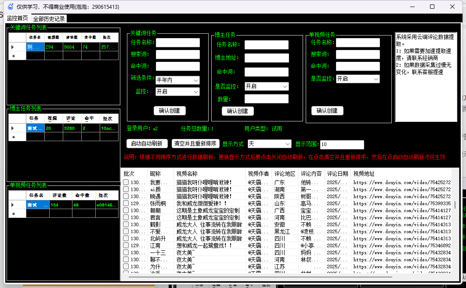Open the 是否监控 dropdown in 博主任务
This screenshot has height=288, width=466.
click(266, 86)
